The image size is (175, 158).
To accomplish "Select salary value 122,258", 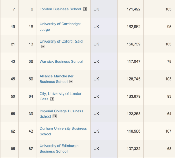I will tap(134, 114).
